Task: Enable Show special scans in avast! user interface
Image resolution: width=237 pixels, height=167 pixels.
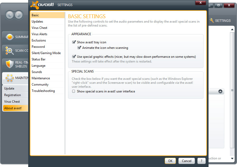Action: coord(74,91)
